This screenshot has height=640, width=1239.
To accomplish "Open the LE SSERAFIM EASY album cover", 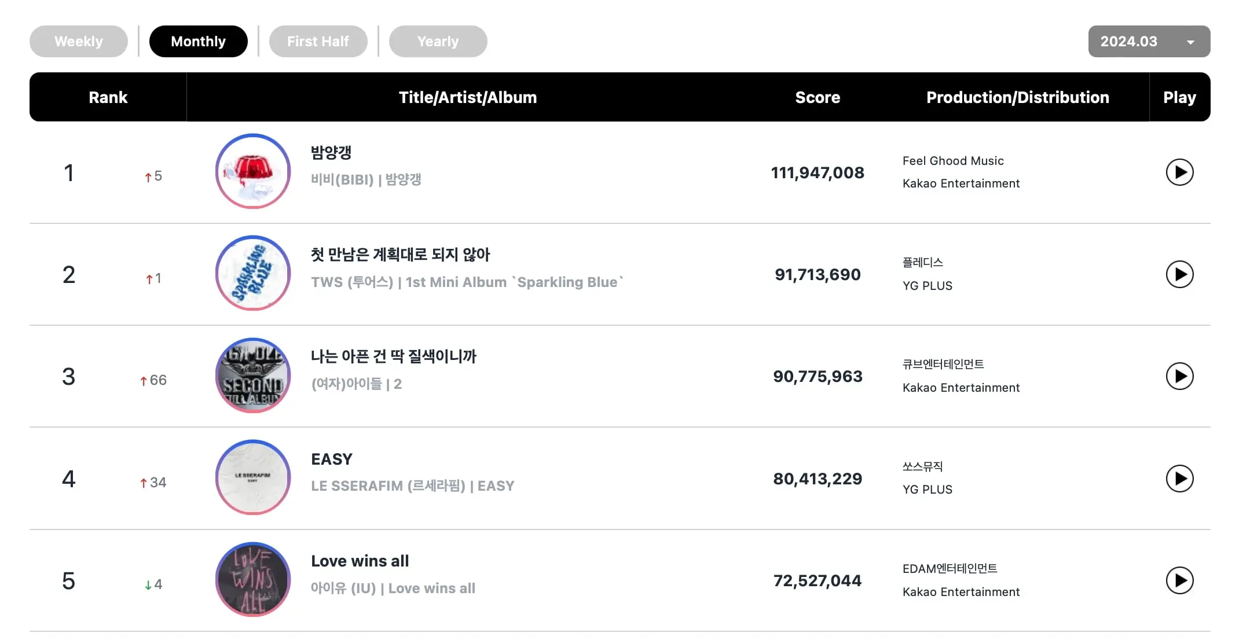I will tap(253, 477).
